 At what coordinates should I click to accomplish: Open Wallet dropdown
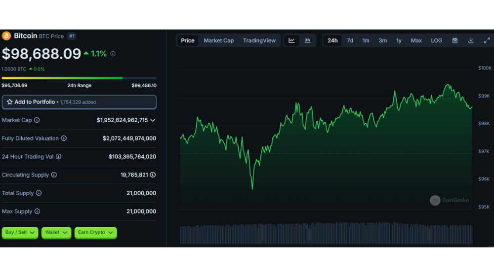tap(56, 233)
